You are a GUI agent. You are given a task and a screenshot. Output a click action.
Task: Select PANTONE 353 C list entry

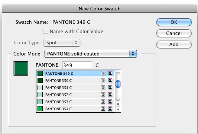click(x=75, y=102)
